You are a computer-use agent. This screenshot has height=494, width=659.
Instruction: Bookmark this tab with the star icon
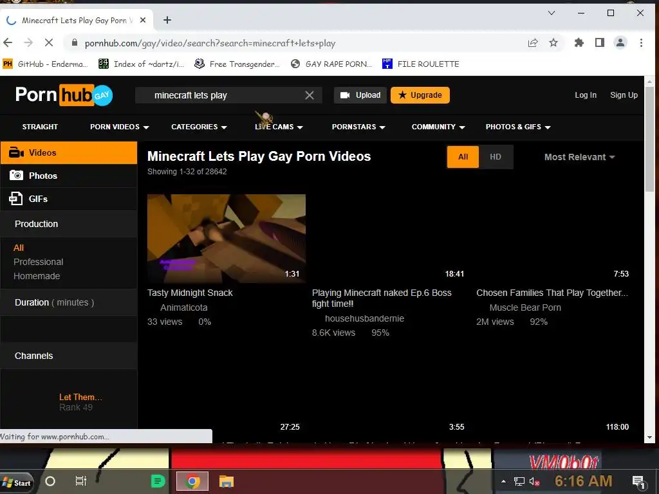pos(553,42)
